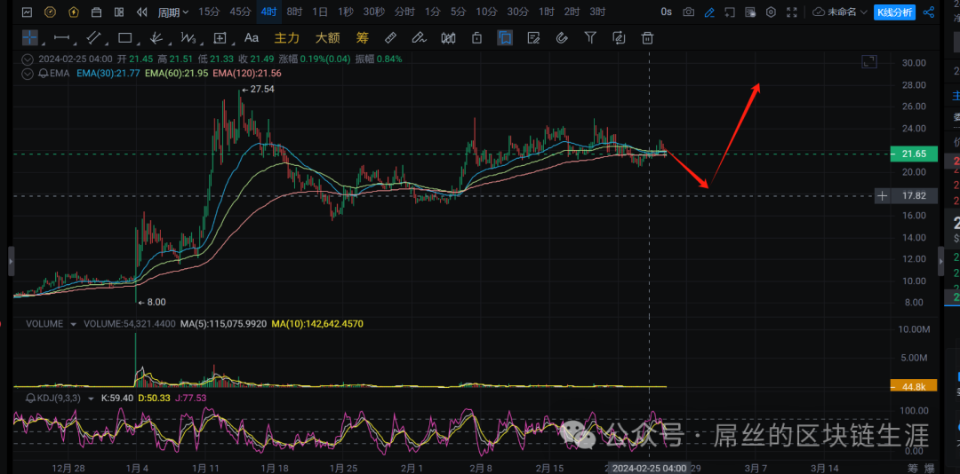Viewport: 960px width, 474px height.
Task: Expand the VOLUME indicator dropdown arrow
Action: pos(74,323)
